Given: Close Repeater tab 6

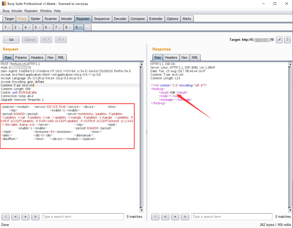Looking at the screenshot, I should click(x=50, y=28).
